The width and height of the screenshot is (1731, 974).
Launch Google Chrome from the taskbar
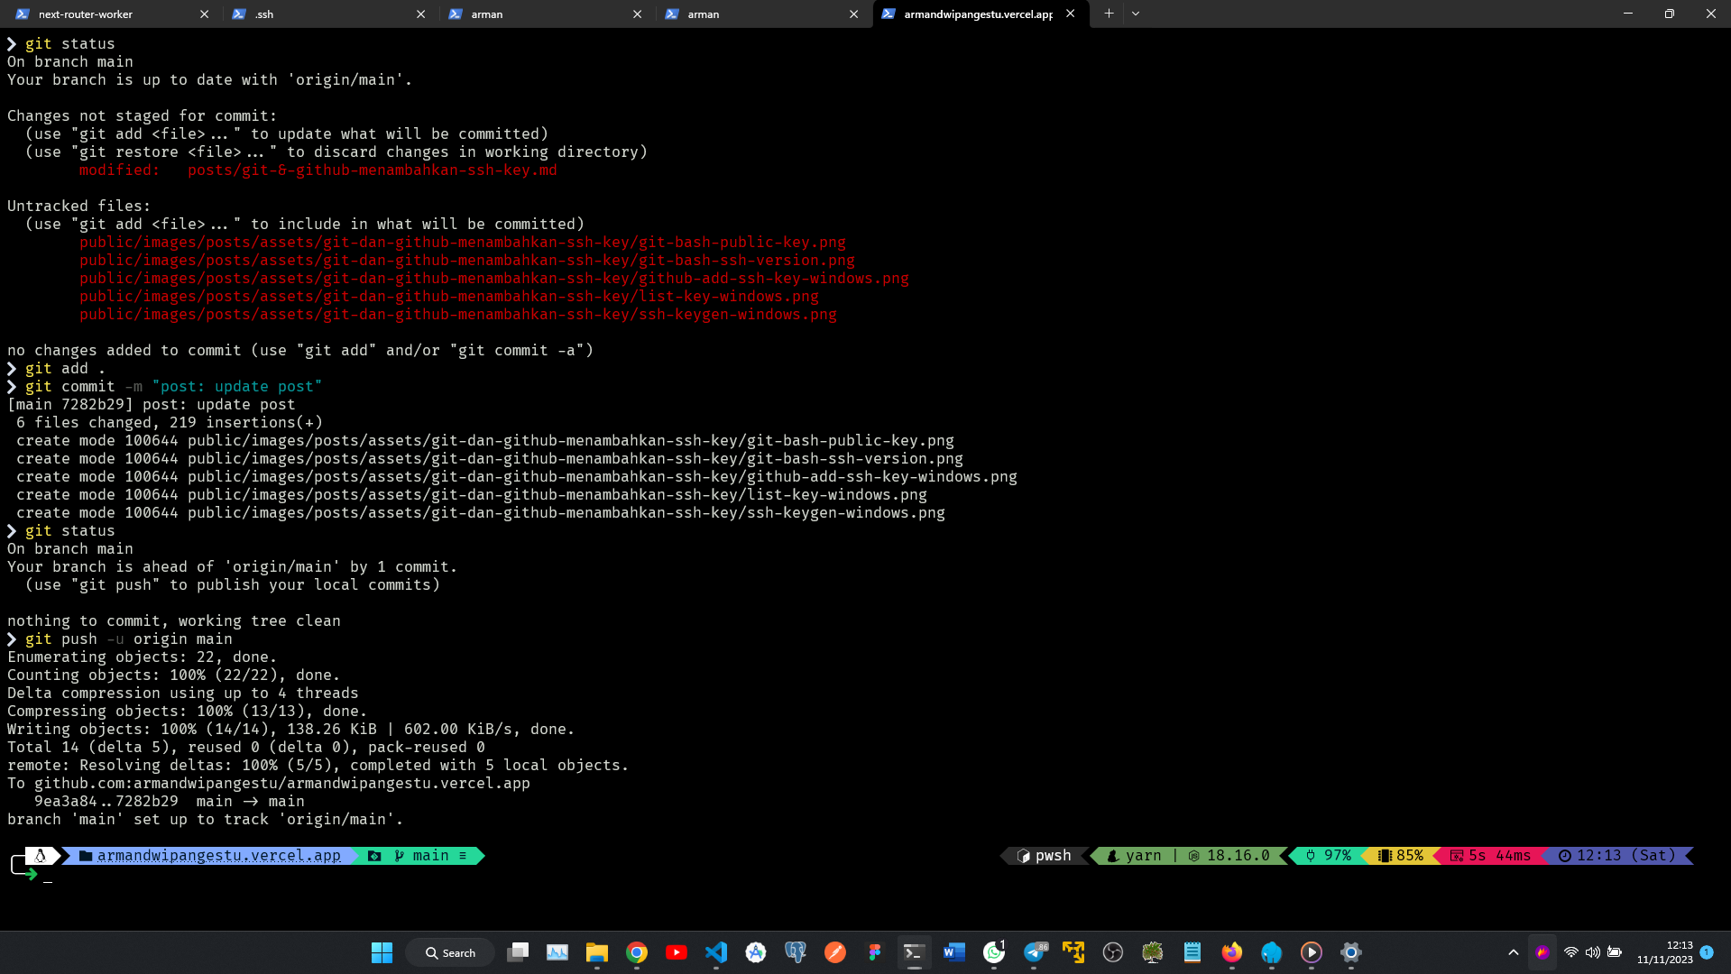(637, 952)
